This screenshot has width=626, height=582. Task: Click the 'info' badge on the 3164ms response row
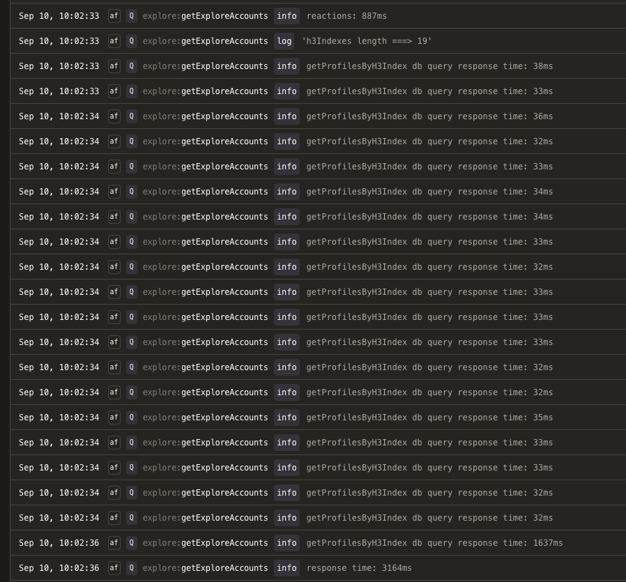[x=287, y=568]
